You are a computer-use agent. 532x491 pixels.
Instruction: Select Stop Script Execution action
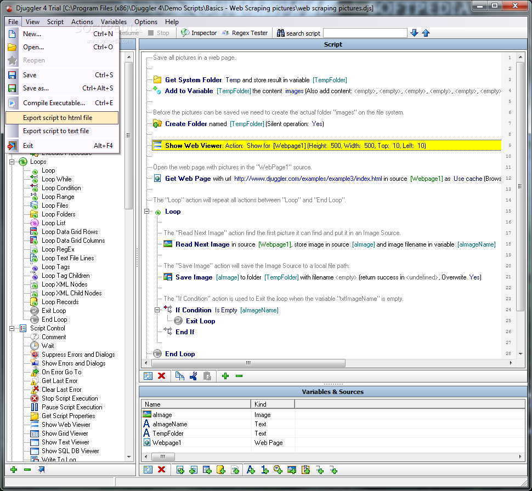tap(70, 398)
